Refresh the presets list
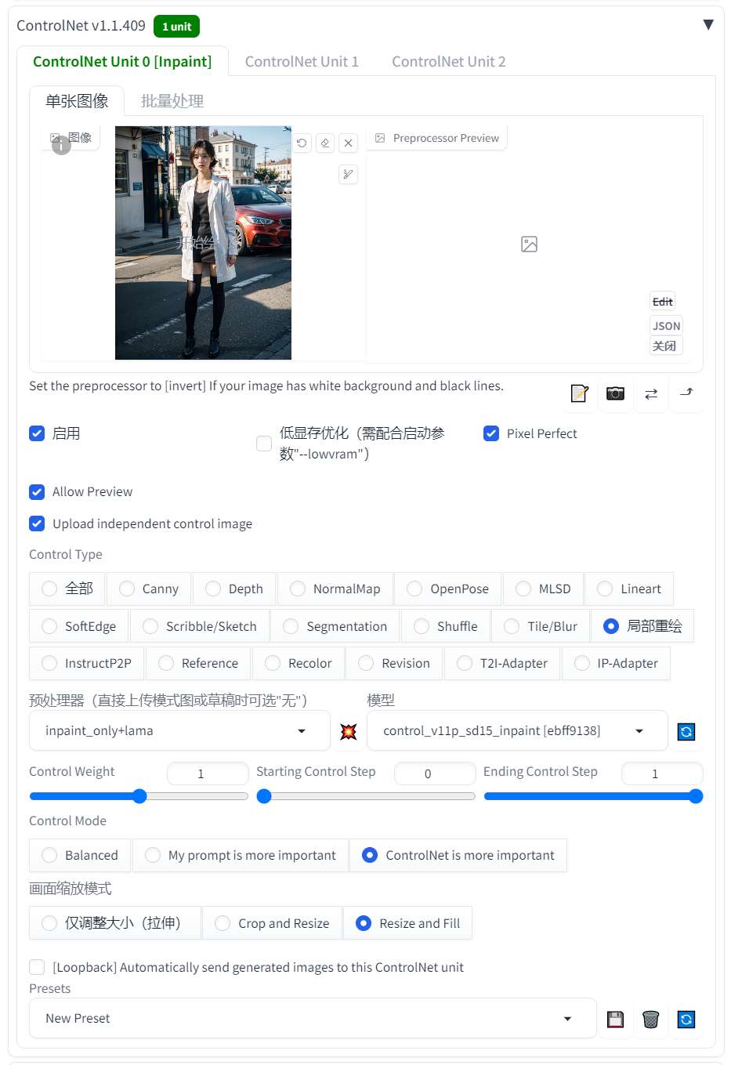The height and width of the screenshot is (1065, 731). tap(686, 1019)
